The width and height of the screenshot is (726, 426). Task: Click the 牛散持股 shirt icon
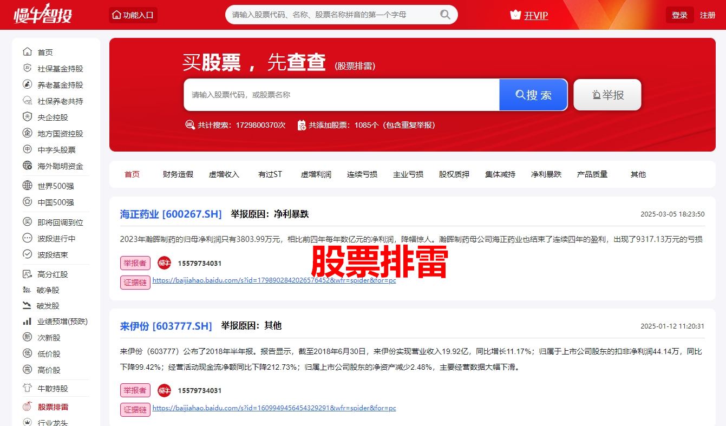(x=27, y=388)
